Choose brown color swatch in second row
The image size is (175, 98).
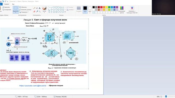tap(99, 10)
